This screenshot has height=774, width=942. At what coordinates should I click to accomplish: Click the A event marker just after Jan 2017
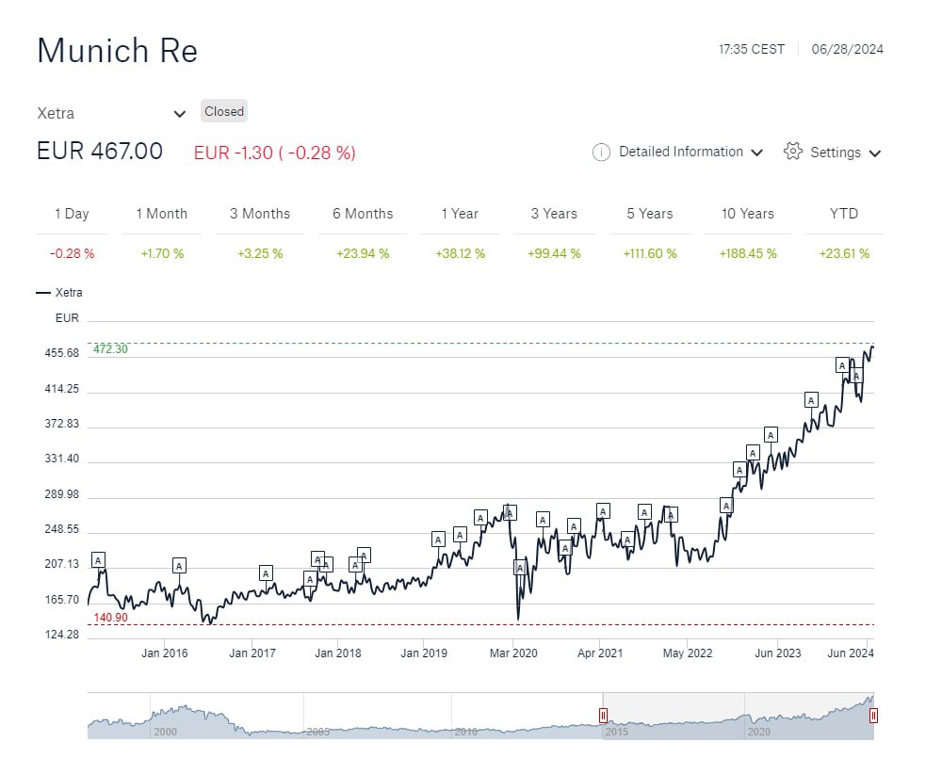(266, 573)
